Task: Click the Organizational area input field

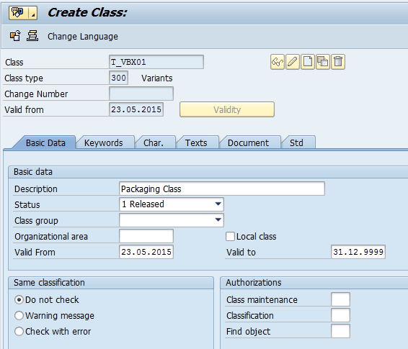Action: pos(146,236)
